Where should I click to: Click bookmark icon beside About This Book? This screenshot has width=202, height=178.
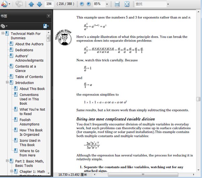(16, 88)
